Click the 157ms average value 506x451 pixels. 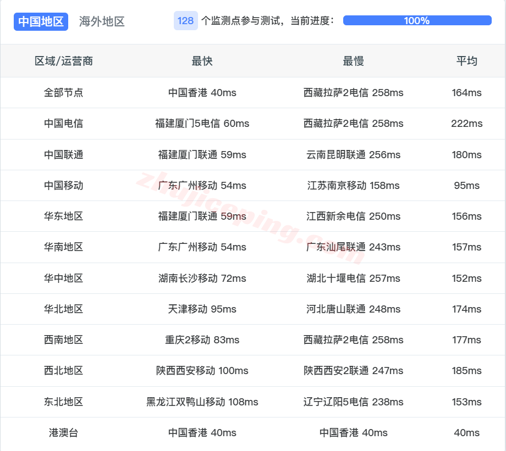coord(466,247)
